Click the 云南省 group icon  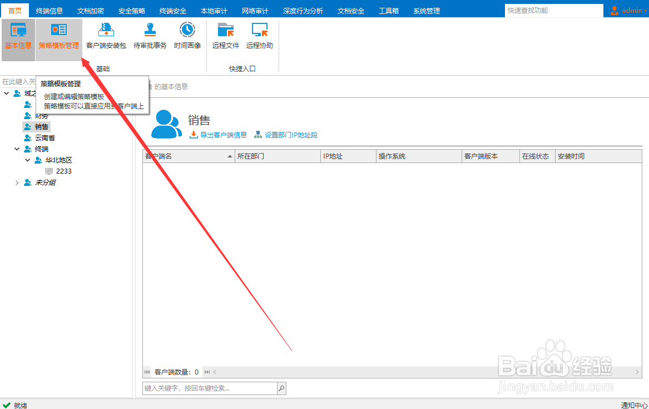tap(28, 137)
